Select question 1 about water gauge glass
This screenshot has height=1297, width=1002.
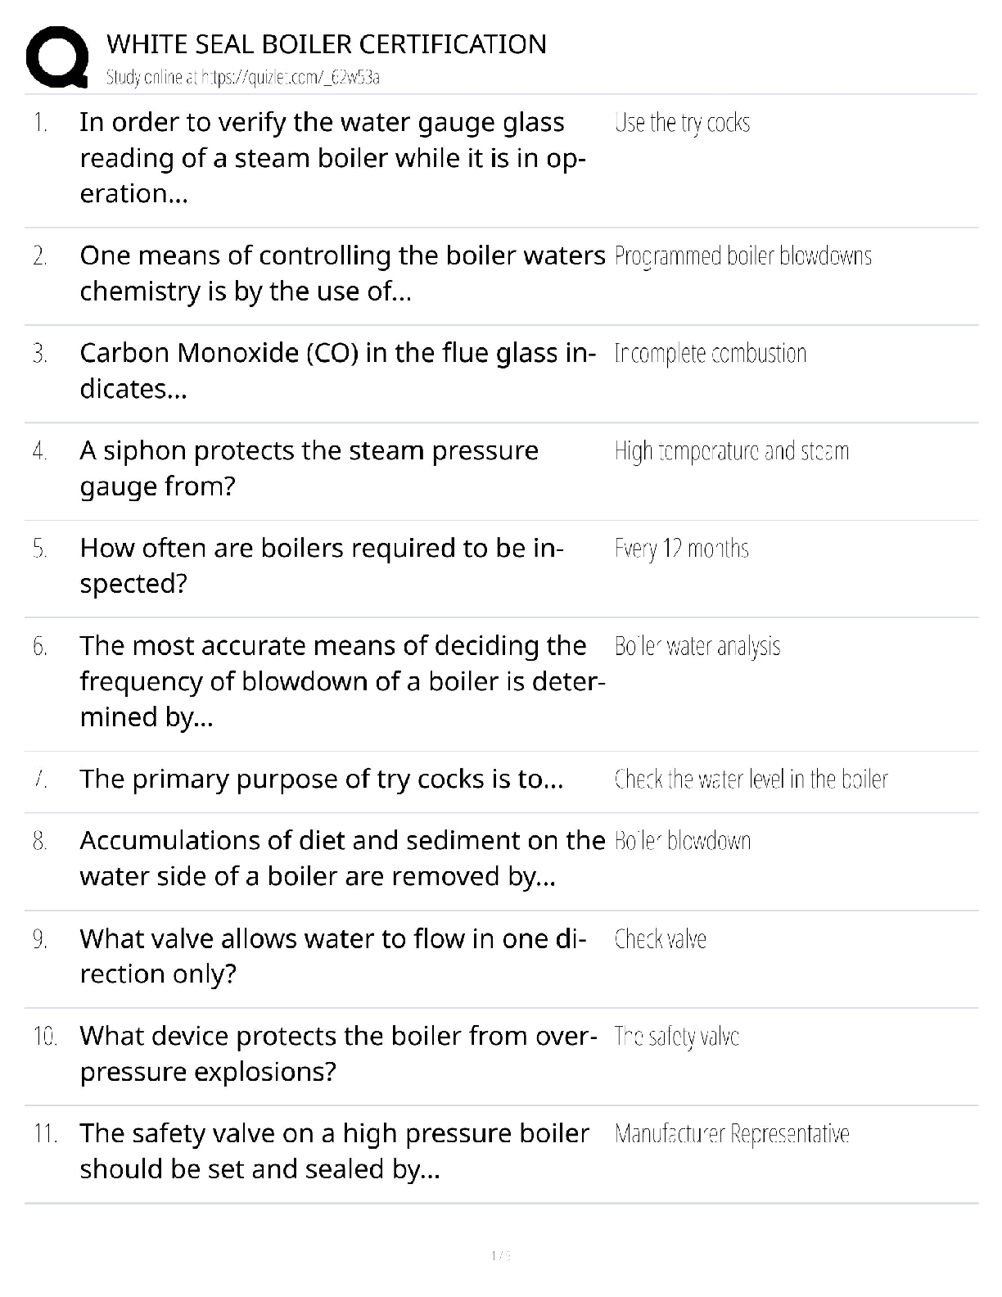click(x=332, y=158)
